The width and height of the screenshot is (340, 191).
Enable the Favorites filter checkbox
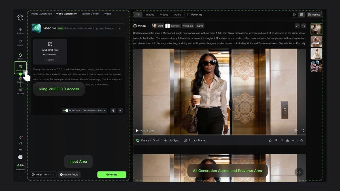(188, 14)
